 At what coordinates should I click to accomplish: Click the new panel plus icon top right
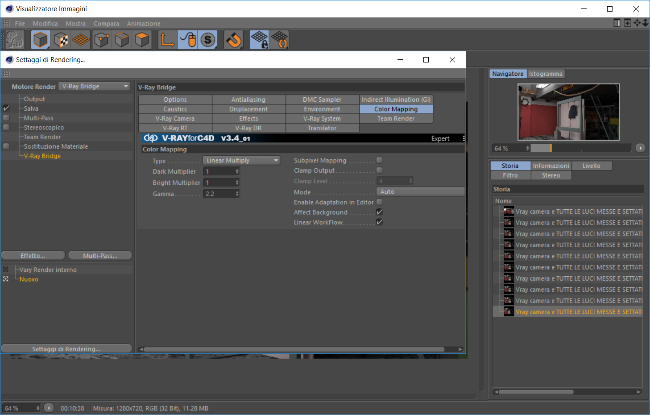click(x=627, y=23)
